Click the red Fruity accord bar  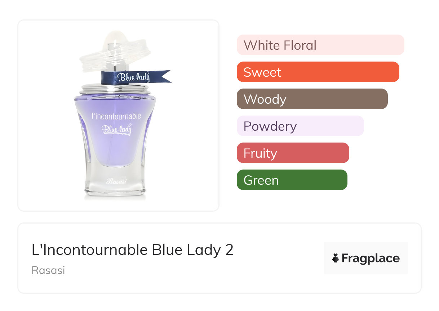point(293,153)
